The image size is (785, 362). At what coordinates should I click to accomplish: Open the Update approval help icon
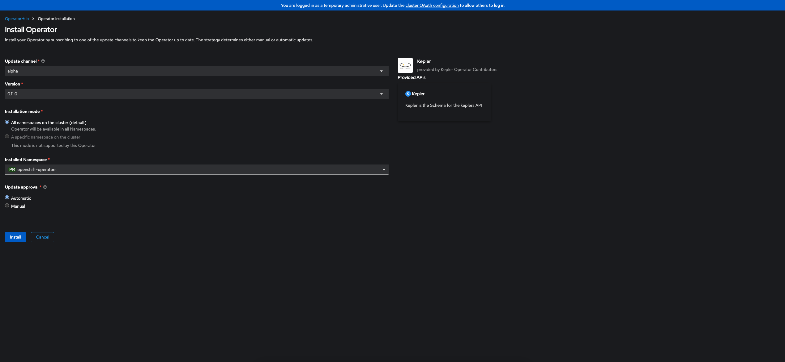tap(45, 187)
